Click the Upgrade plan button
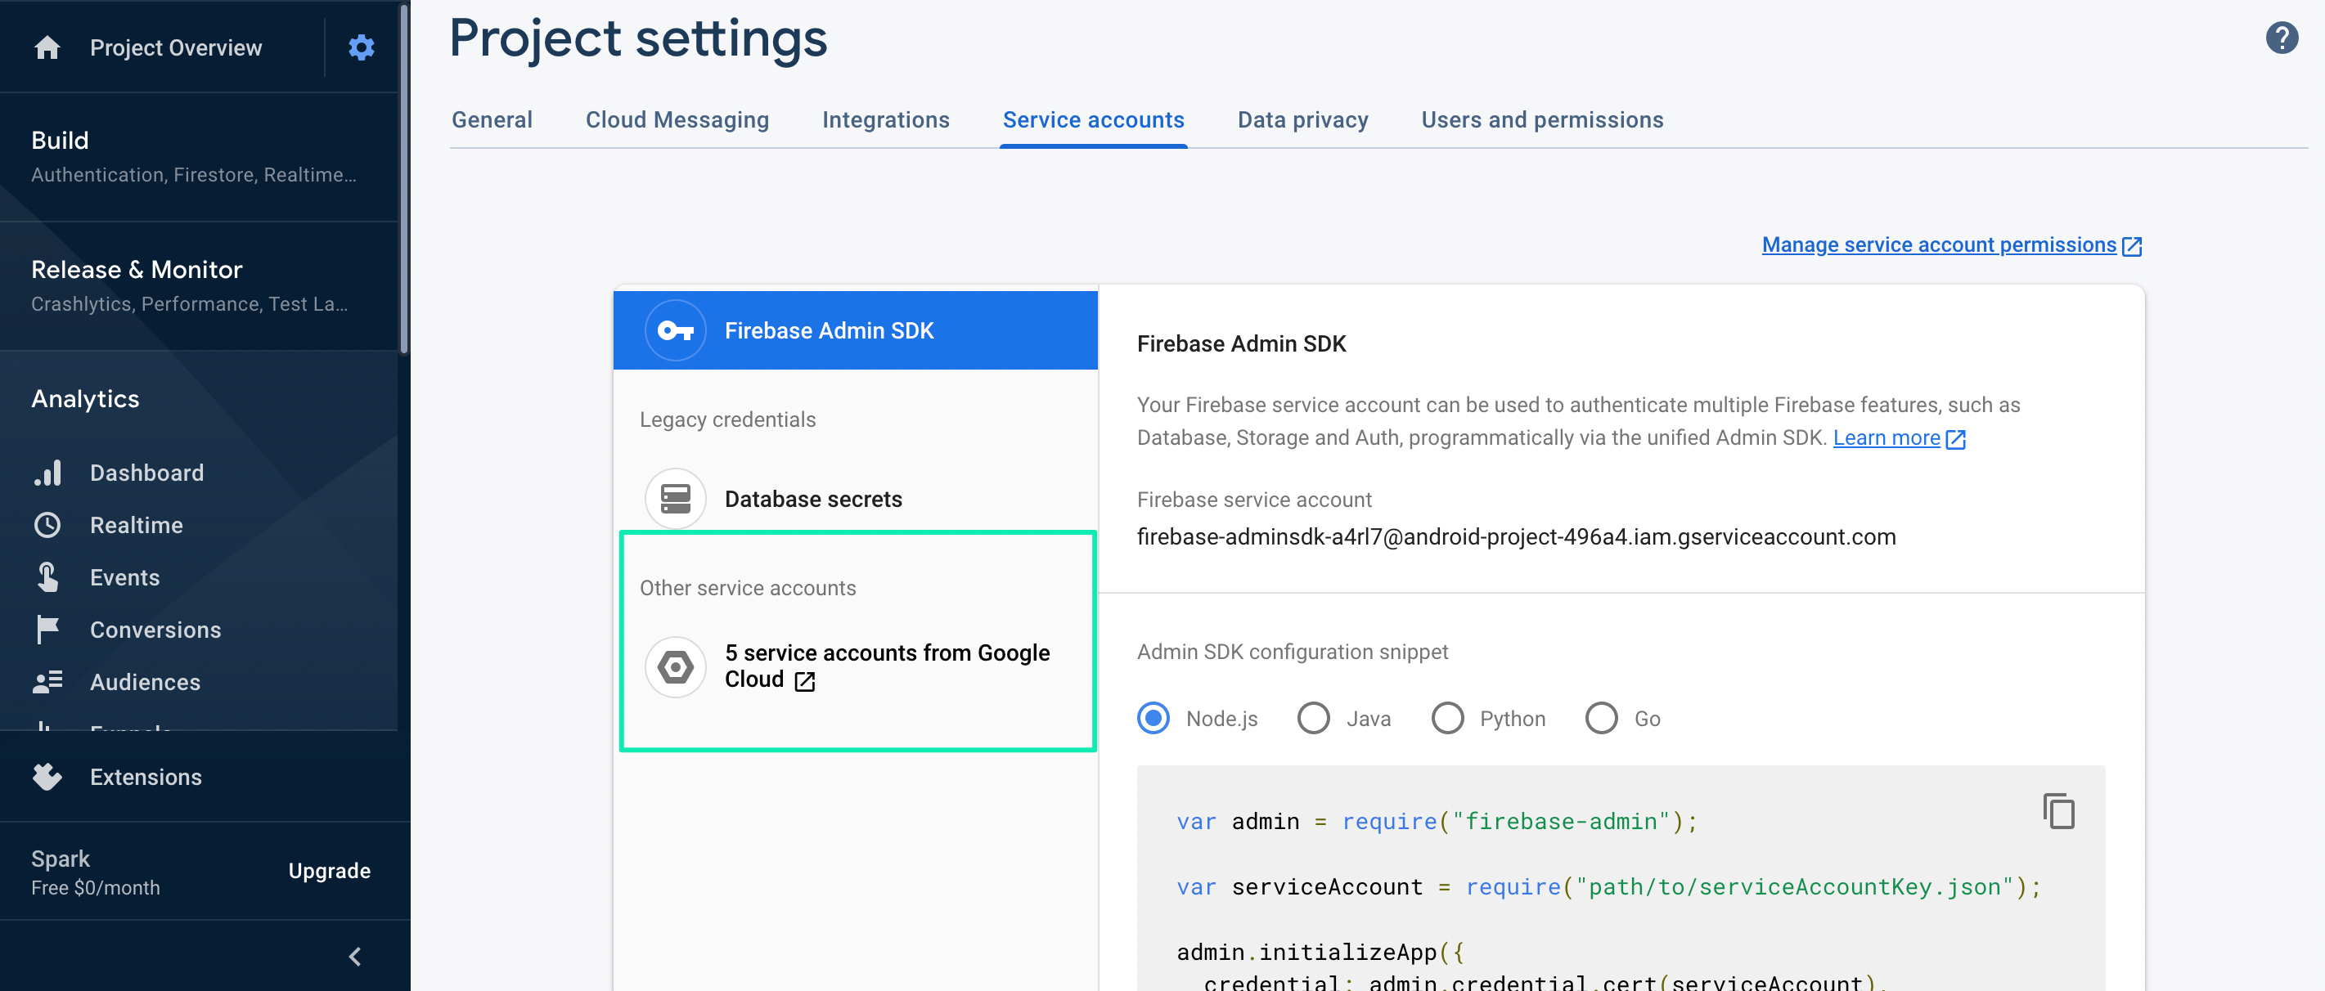This screenshot has height=991, width=2325. 330,870
